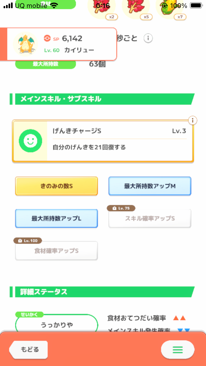Tap the info icon on main skill card corner
The width and height of the screenshot is (206, 366).
(x=193, y=120)
